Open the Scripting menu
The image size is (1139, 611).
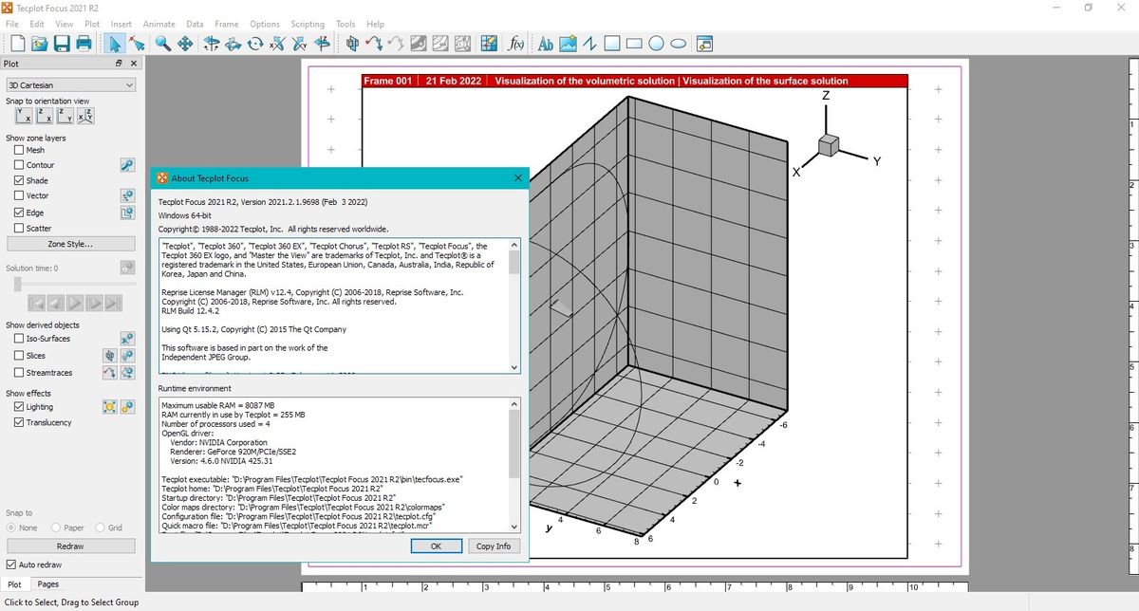[x=308, y=24]
